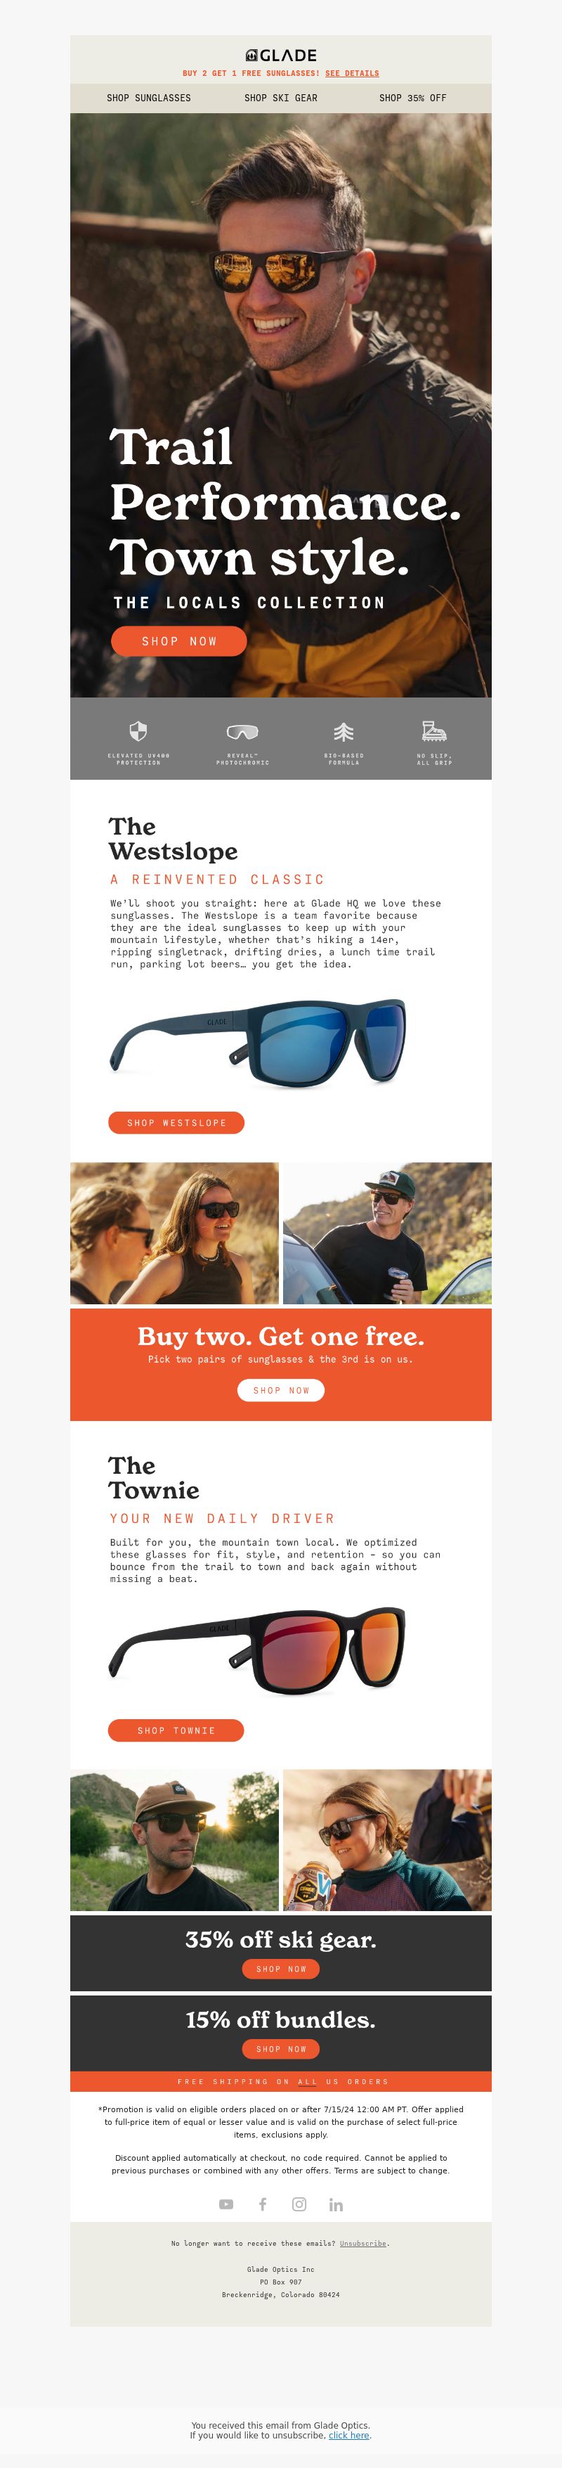Screen dimensions: 562x2468
Task: Open the LinkedIn social icon
Action: coord(336,2204)
